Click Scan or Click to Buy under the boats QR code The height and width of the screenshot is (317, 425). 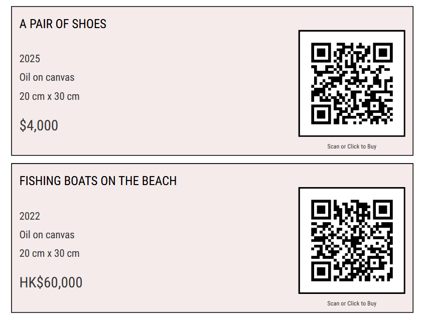352,303
